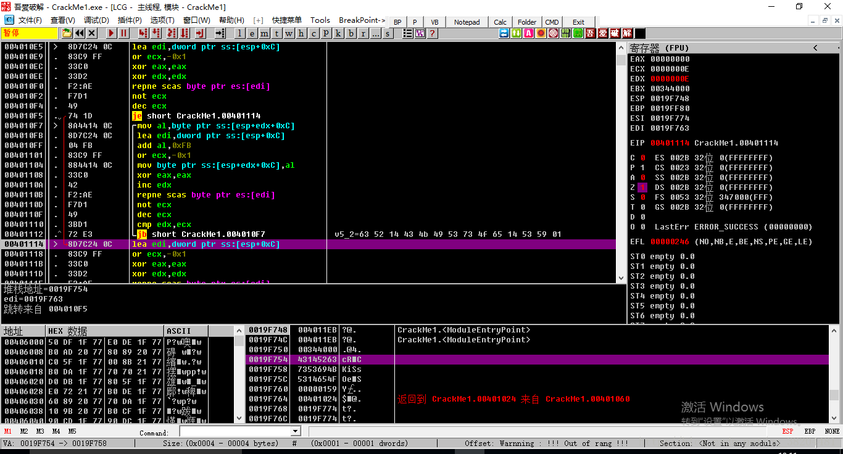Open the 文件(F) menu
Viewport: 843px width, 454px height.
point(30,20)
